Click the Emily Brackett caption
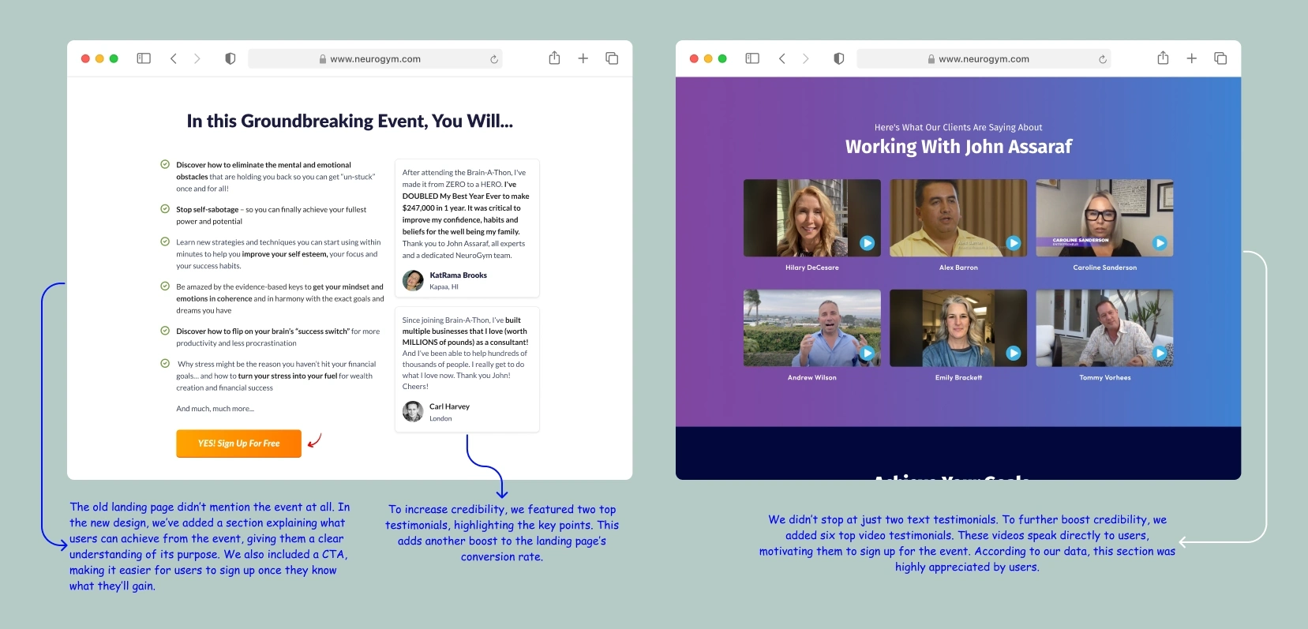This screenshot has width=1308, height=629. (x=958, y=377)
